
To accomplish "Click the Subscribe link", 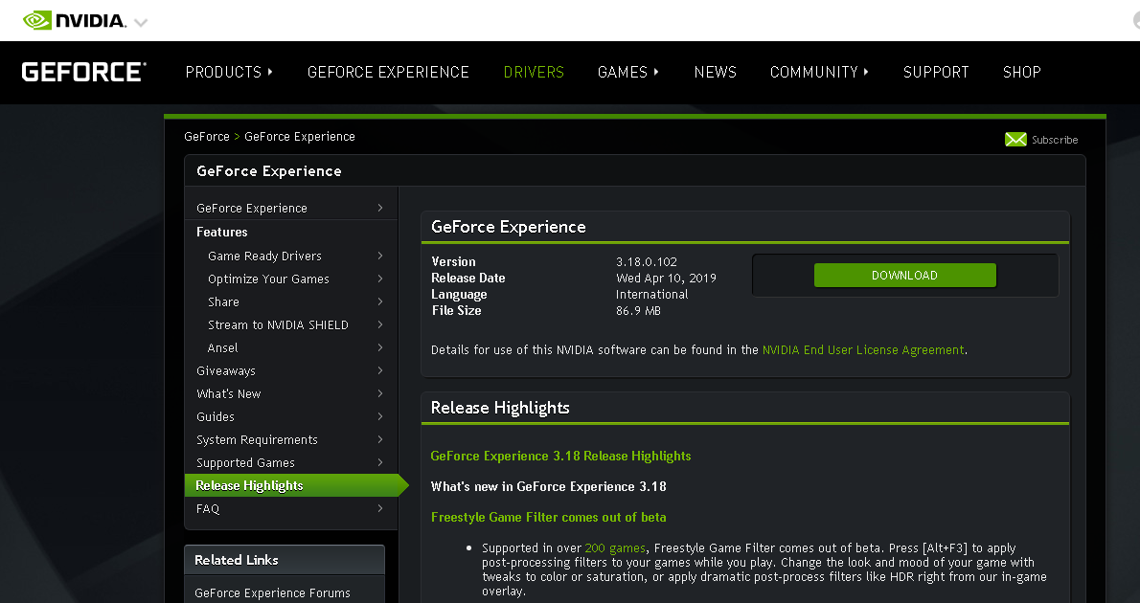I will tap(1055, 140).
